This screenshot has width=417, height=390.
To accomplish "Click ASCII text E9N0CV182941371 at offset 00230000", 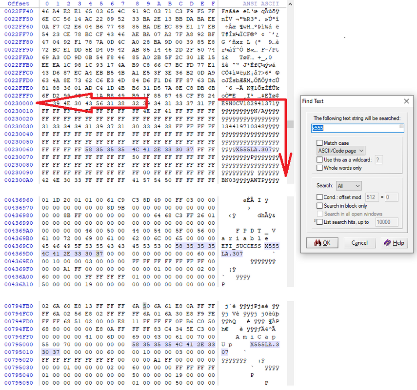I will click(248, 103).
